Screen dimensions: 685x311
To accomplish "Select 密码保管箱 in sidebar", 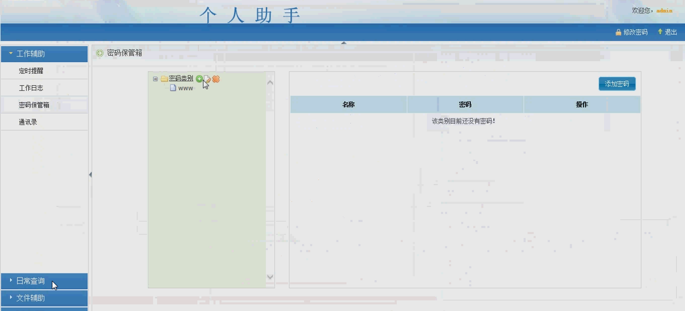I will click(x=44, y=105).
